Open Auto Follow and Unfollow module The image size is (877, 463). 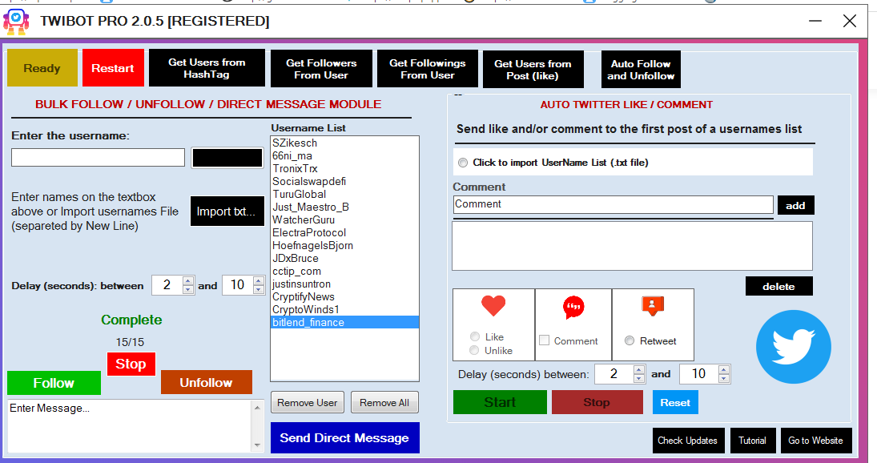641,70
